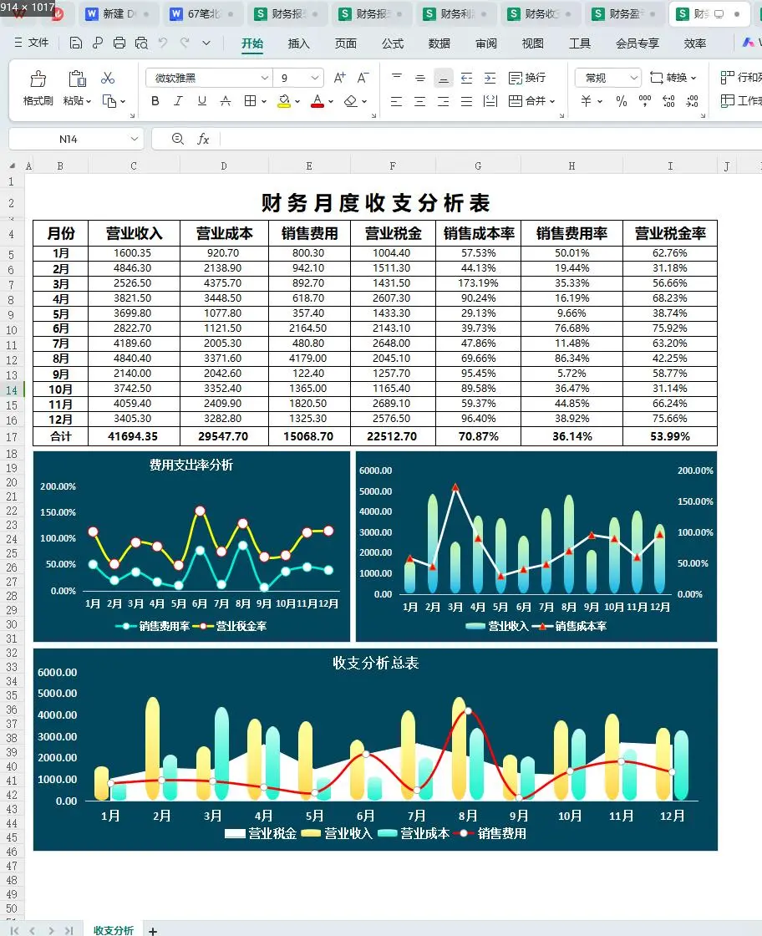Select the 收支分析 sheet tab
This screenshot has height=936, width=762.
[x=114, y=930]
